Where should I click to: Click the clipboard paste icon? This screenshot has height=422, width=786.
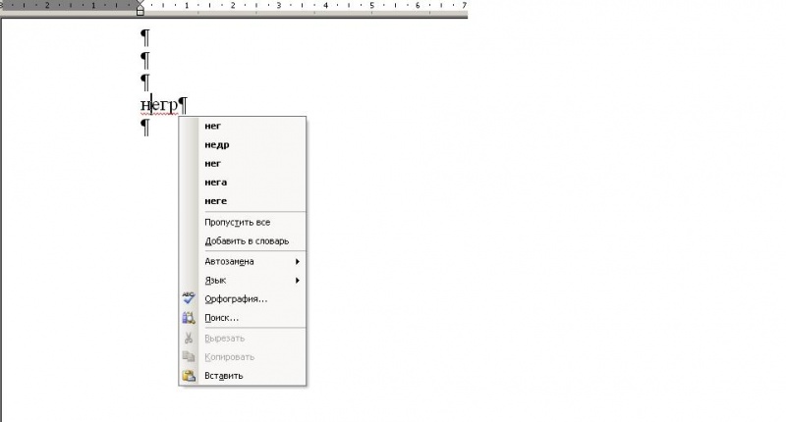(x=188, y=375)
